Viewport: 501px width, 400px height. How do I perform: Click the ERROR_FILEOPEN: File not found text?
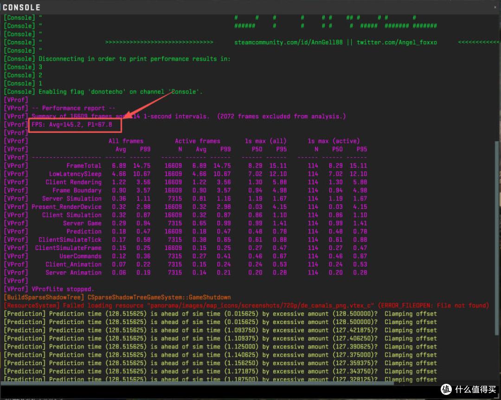(x=433, y=306)
